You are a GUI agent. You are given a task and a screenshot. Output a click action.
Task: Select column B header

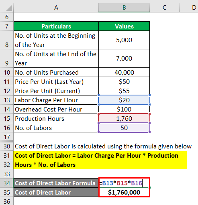pos(124,8)
